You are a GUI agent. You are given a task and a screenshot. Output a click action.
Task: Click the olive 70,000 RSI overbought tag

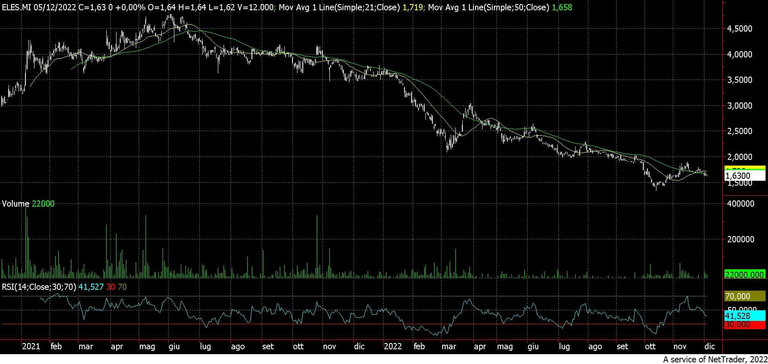tap(744, 296)
